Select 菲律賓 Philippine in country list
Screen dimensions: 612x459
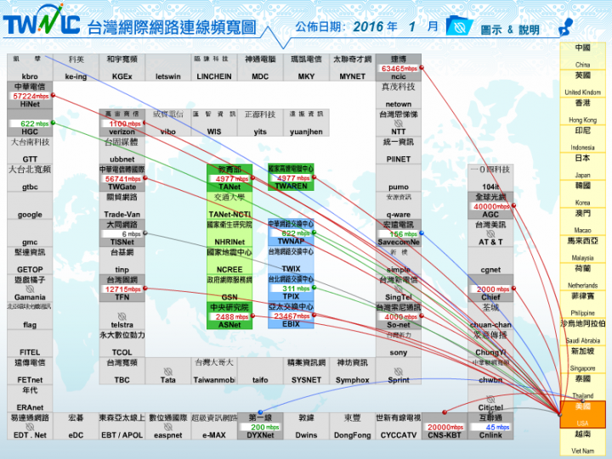(582, 305)
